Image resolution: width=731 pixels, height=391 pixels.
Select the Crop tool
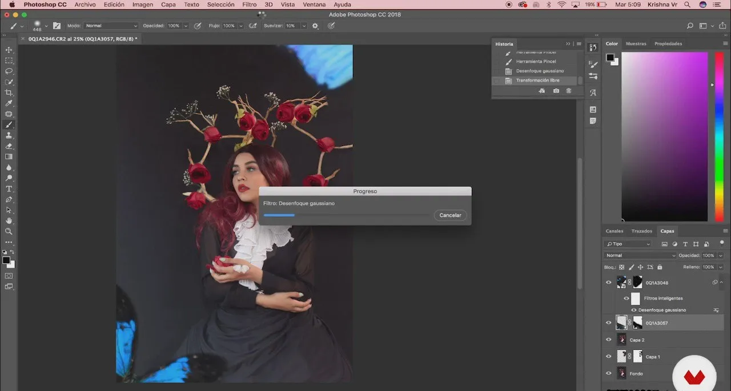9,92
